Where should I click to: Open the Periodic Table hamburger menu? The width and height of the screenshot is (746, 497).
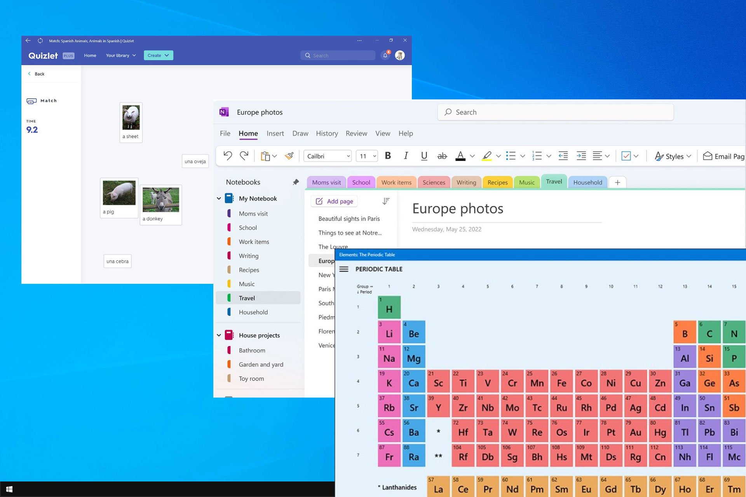click(344, 269)
